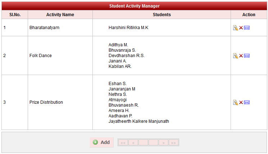The width and height of the screenshot is (268, 154).
Task: Go to the previous page
Action: pyautogui.click(x=133, y=143)
